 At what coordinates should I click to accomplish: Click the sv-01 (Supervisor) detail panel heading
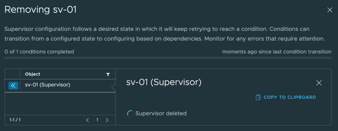pos(164,83)
